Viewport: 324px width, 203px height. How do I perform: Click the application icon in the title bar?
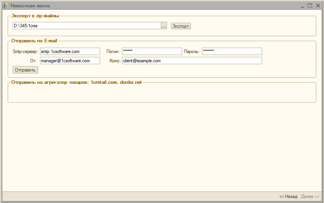[x=6, y=6]
